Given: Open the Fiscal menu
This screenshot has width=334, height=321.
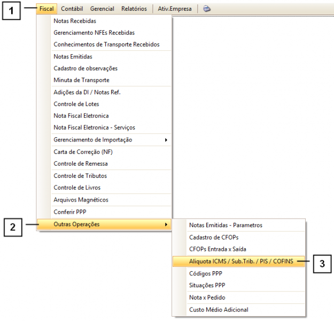Looking at the screenshot, I should (x=46, y=9).
